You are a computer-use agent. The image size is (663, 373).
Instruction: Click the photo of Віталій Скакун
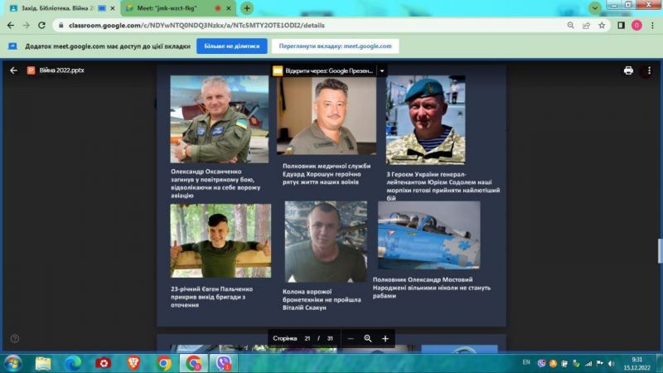click(326, 241)
